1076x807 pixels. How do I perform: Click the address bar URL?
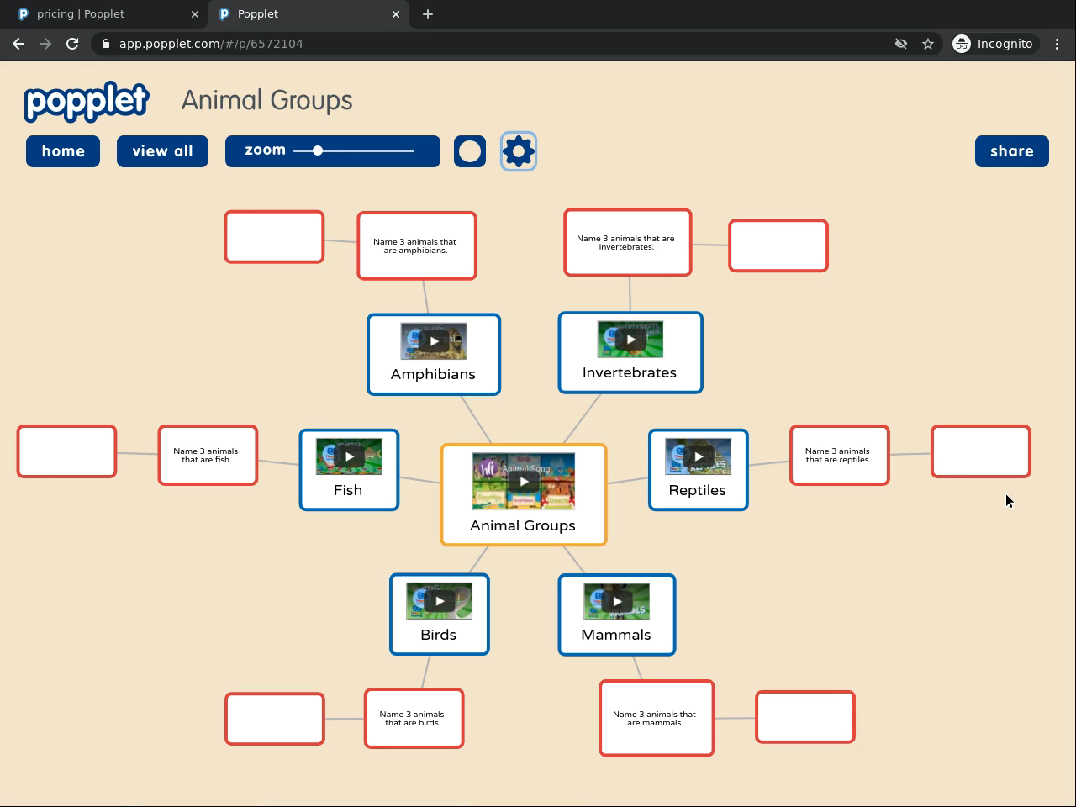[x=211, y=44]
